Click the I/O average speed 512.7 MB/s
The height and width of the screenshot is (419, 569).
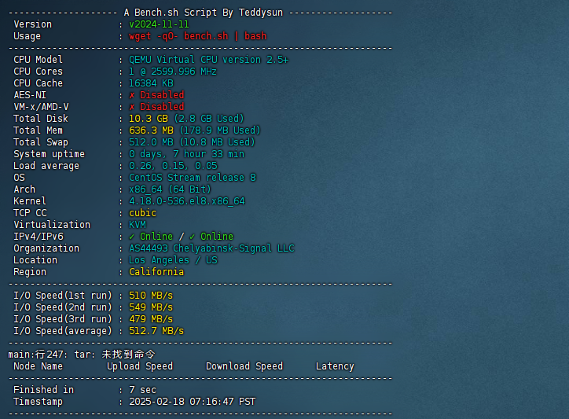click(x=156, y=331)
